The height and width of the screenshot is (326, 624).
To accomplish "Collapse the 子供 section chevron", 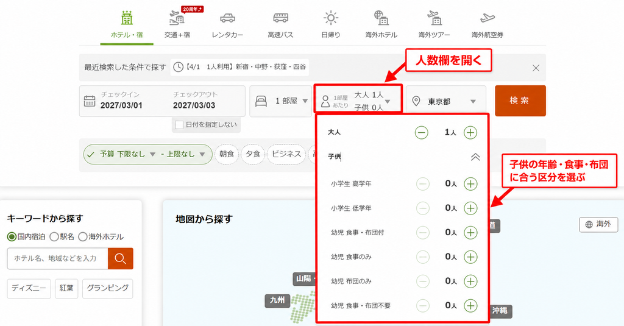I will tap(475, 157).
